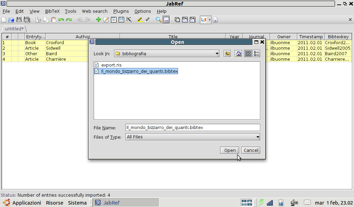
Task: Sort table by Owner column header
Action: click(284, 37)
